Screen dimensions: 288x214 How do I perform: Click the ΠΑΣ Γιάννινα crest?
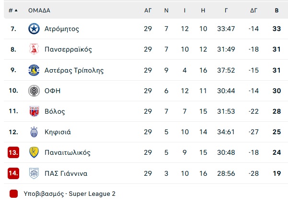(x=34, y=173)
